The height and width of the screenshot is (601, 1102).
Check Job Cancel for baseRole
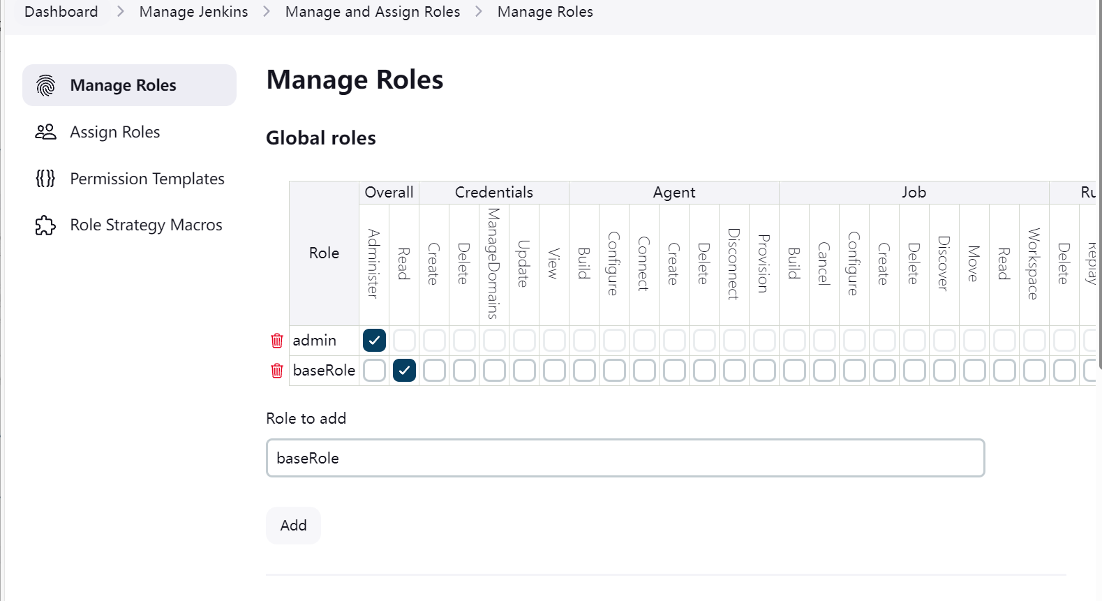click(x=824, y=371)
